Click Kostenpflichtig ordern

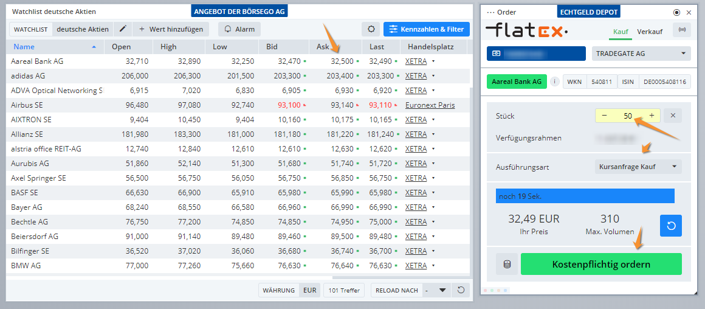point(601,265)
